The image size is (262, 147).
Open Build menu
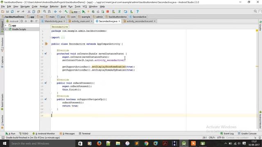pos(63,7)
